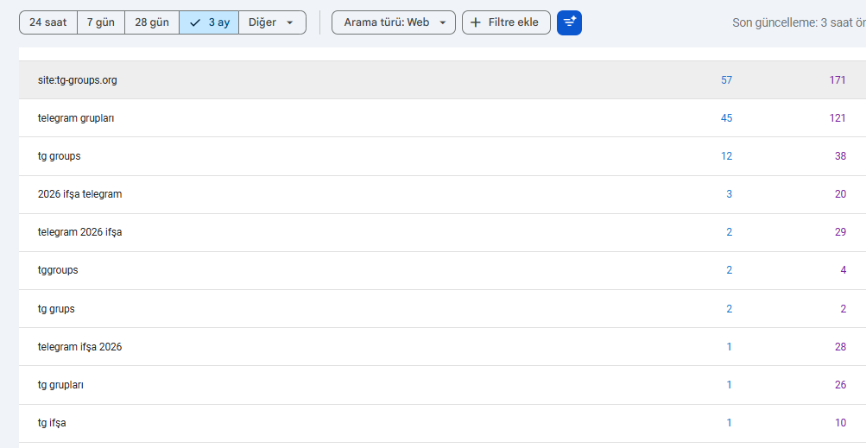Click clicks value 45 for telegram grupları

click(x=726, y=118)
